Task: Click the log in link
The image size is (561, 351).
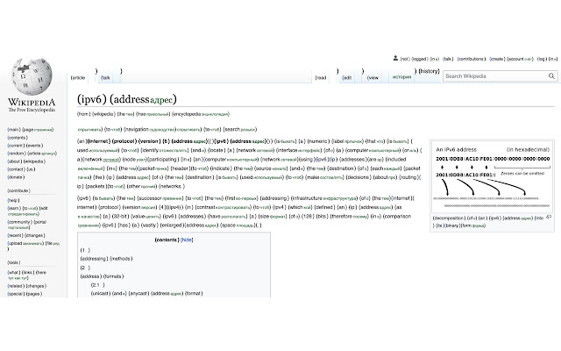Action: coord(547,59)
